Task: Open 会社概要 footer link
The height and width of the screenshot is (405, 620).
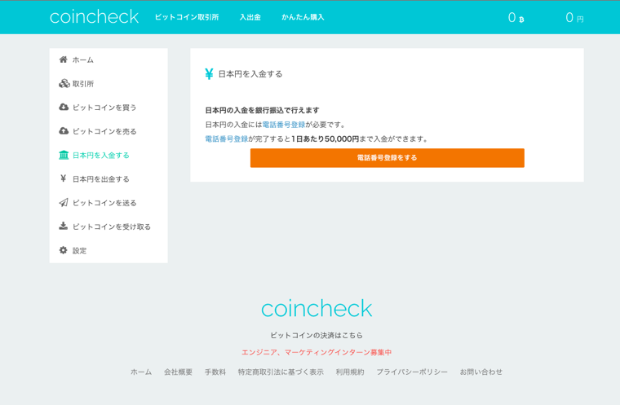Action: click(x=179, y=372)
